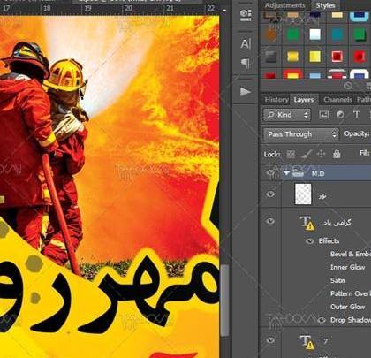Screen dimensions: 371x358
Task: Open the Kind filter dropdown
Action: (287, 115)
